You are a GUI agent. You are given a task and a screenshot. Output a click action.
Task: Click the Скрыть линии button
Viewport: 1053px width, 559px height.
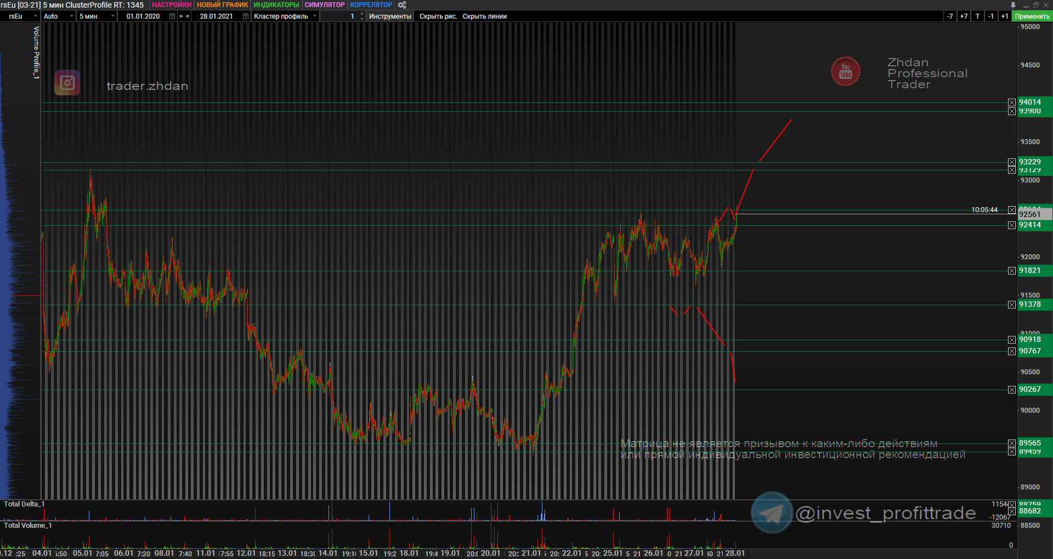(x=484, y=16)
